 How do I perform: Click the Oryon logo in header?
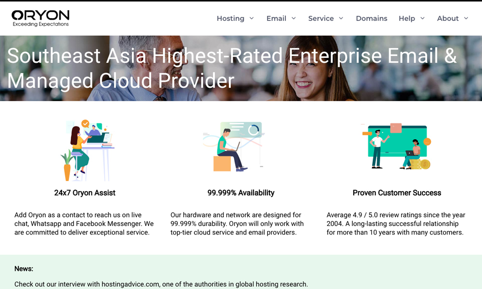40,18
